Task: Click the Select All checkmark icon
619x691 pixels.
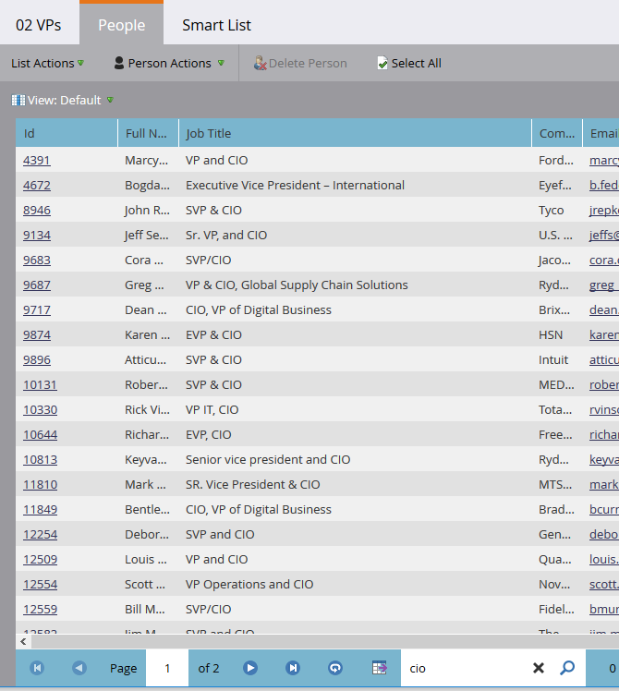Action: [x=382, y=63]
